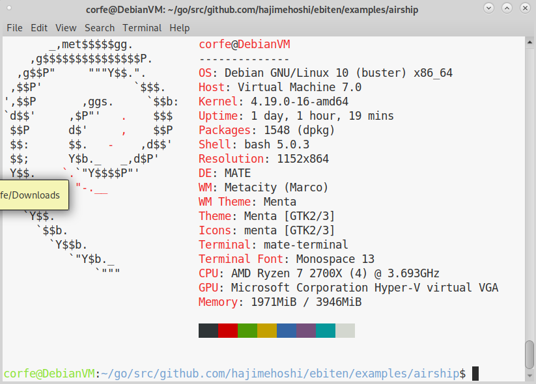Screen dimensions: 536x384
Task: Click the scrollbar up arrow
Action: (529, 42)
